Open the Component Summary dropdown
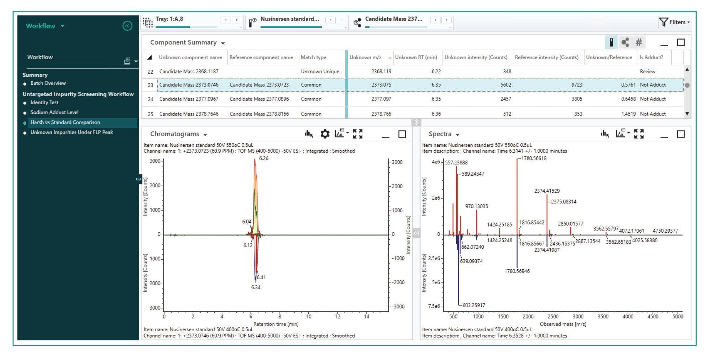Screen dimensions: 712x358 223,43
